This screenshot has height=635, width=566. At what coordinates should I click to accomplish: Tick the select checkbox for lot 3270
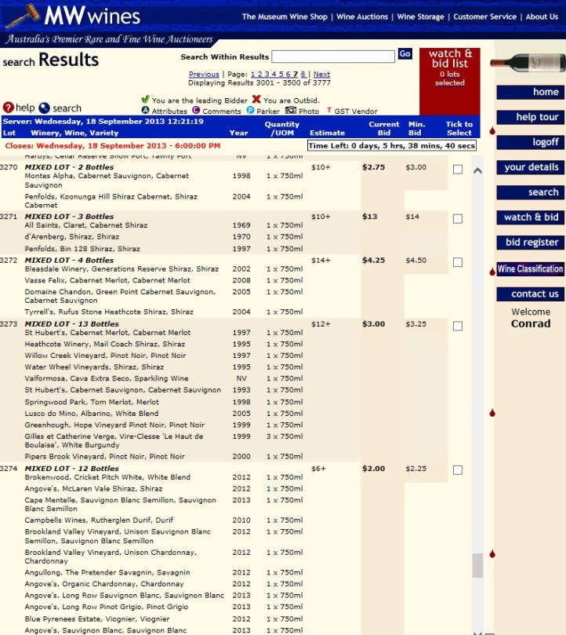[x=458, y=170]
